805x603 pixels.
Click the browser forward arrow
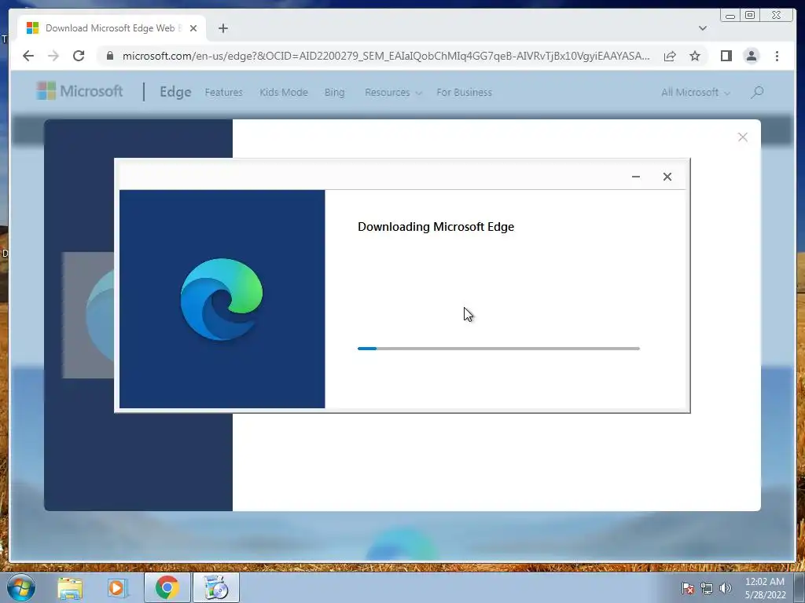point(53,56)
